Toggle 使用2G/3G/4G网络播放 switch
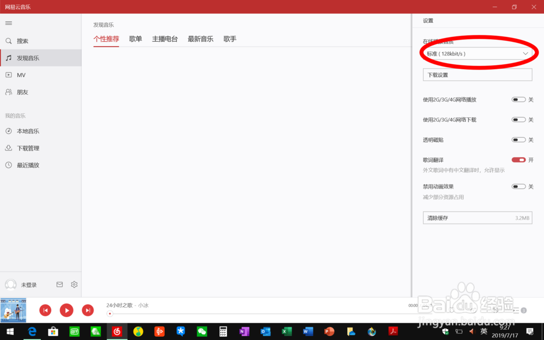544x340 pixels. (518, 100)
